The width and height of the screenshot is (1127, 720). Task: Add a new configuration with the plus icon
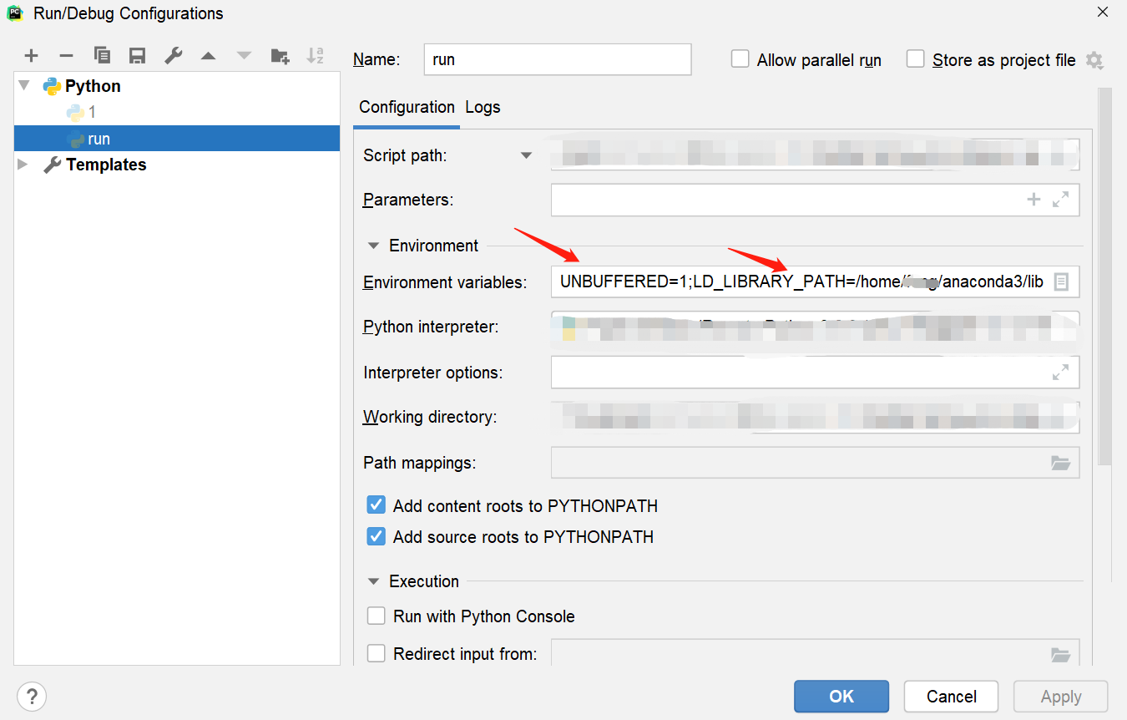pos(32,56)
